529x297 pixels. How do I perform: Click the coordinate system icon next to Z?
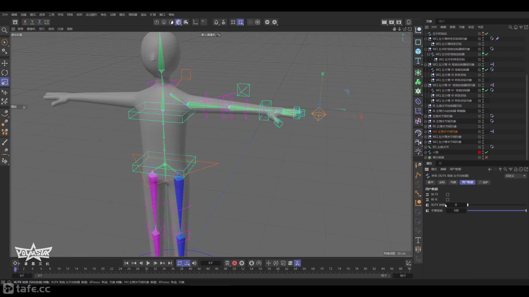47,22
